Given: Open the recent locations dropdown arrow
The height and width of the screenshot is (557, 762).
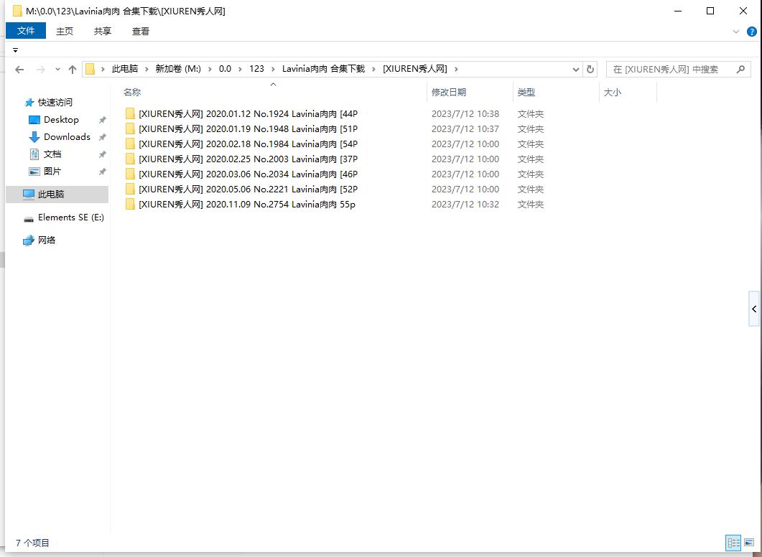Looking at the screenshot, I should point(57,70).
